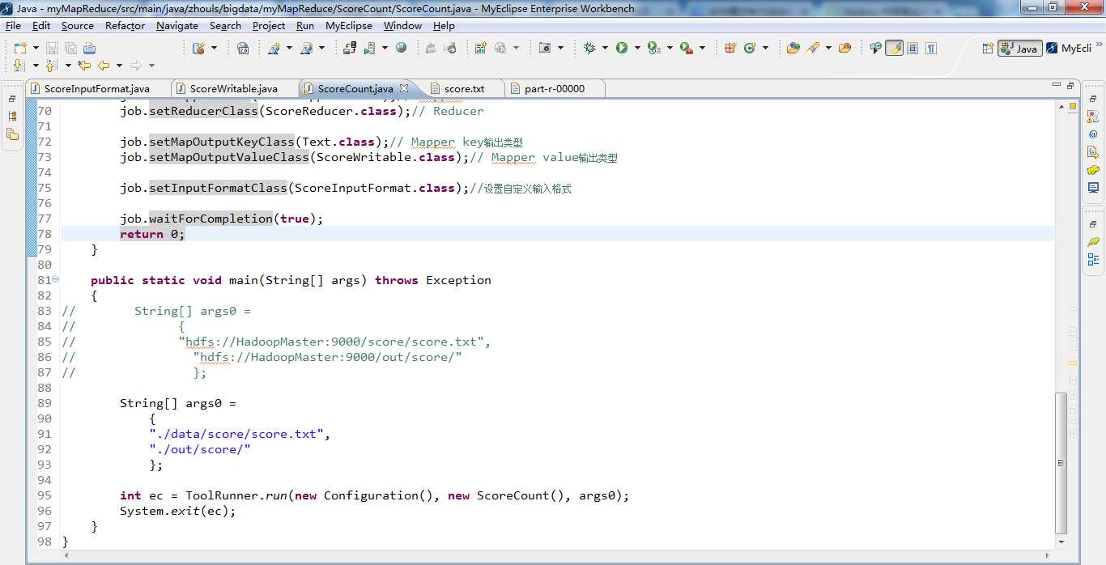Restore the left minimized view stack
The height and width of the screenshot is (565, 1106).
pyautogui.click(x=12, y=99)
